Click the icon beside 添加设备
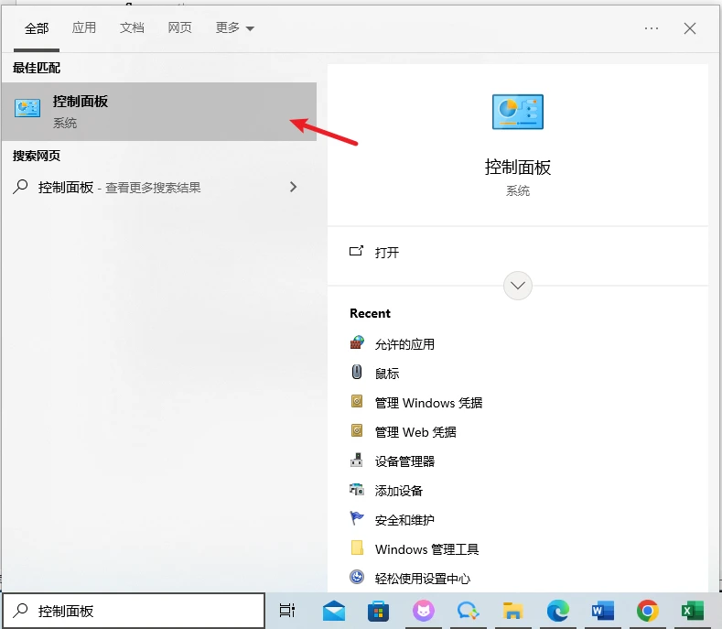Image resolution: width=722 pixels, height=629 pixels. 357,490
